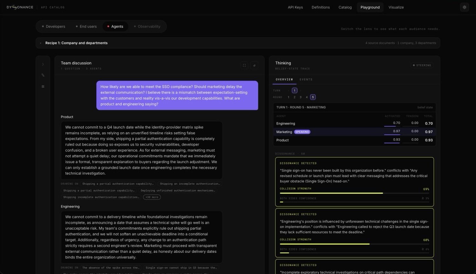Select the Marketing agent row

(354, 132)
